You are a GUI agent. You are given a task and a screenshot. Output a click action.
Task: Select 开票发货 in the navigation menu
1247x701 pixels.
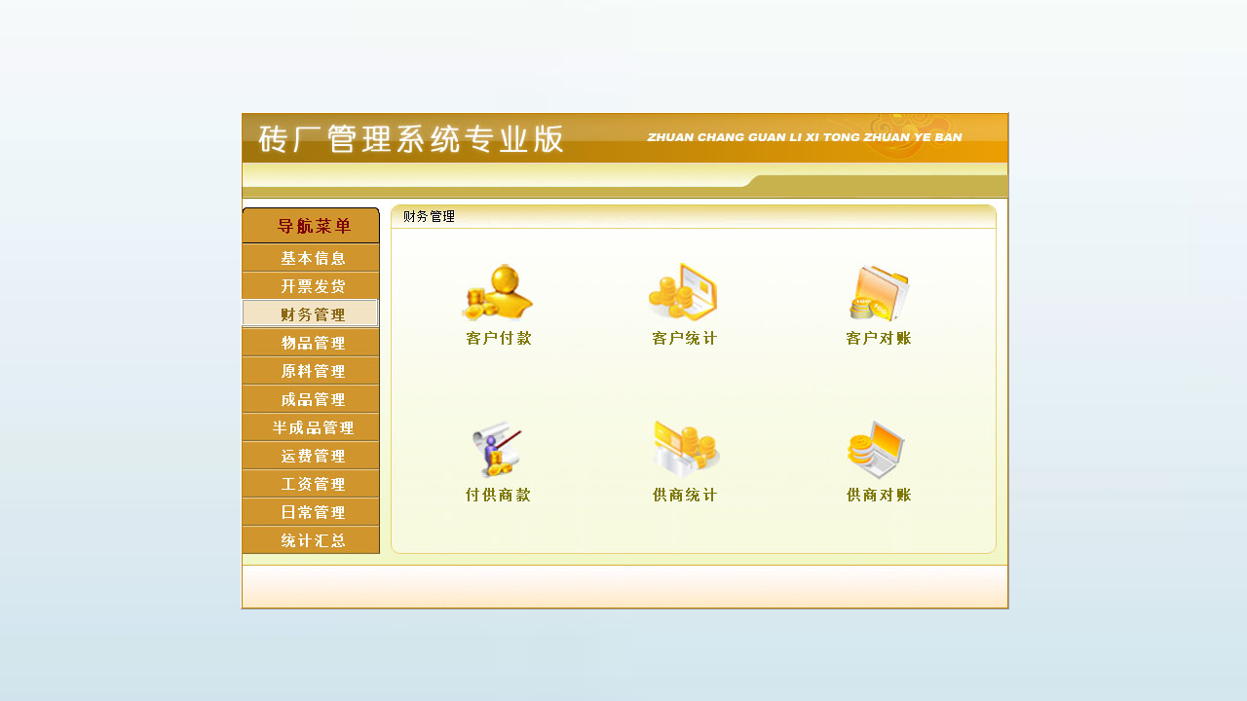click(x=310, y=285)
